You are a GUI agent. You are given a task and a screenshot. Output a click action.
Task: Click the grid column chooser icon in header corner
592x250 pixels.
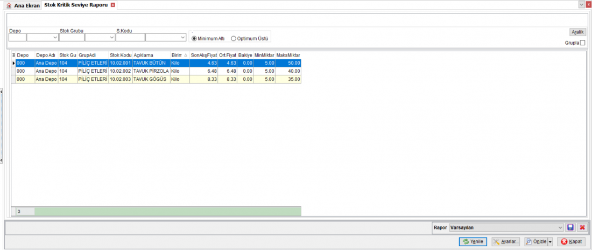click(13, 55)
